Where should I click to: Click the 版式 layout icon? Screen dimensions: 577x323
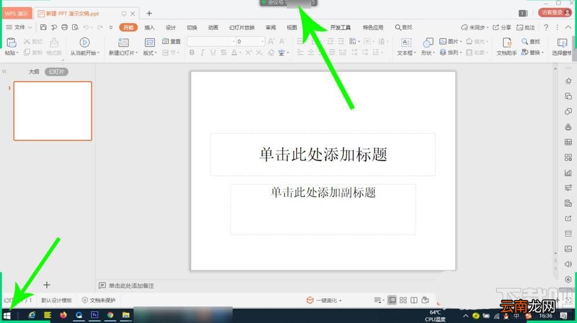coord(149,42)
